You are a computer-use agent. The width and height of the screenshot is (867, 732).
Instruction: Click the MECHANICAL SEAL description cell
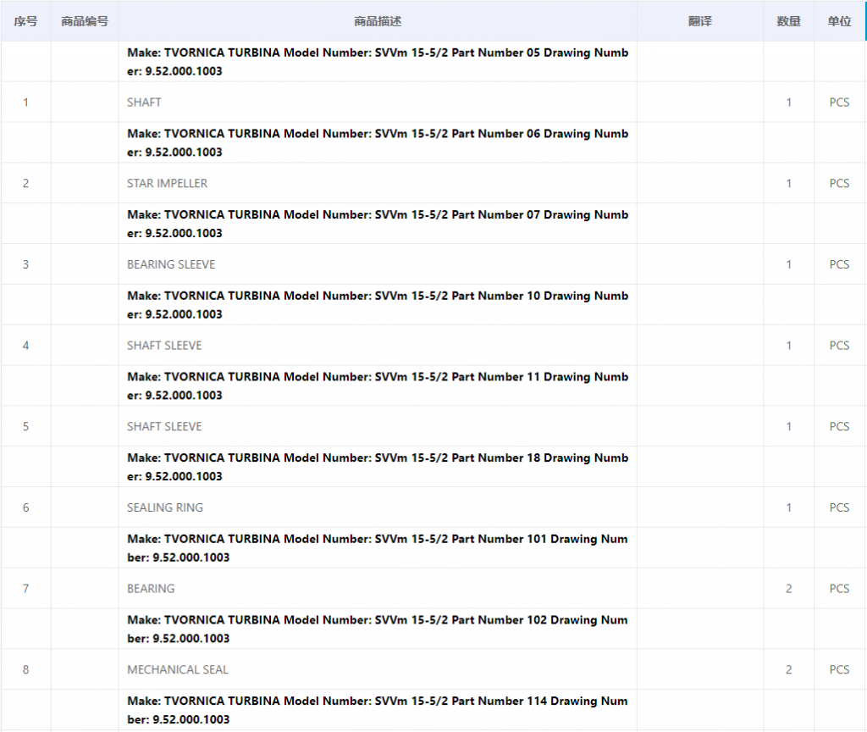[x=178, y=669]
